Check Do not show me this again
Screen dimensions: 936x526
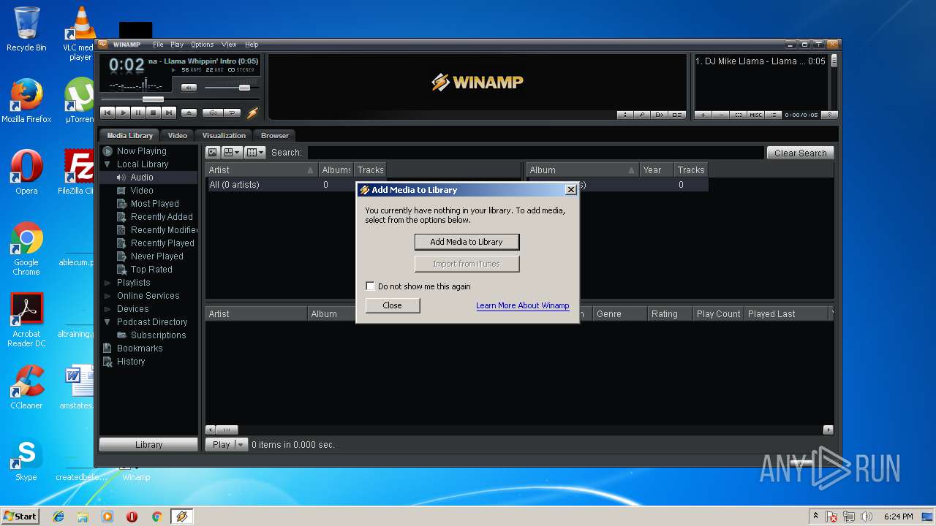[370, 286]
